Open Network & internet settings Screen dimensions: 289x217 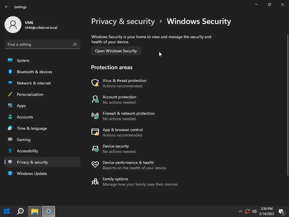(x=42, y=83)
